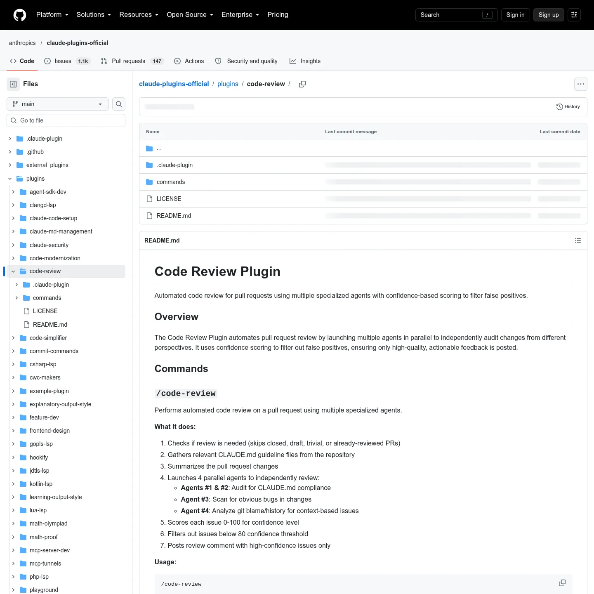Expand the Platform navigation menu
The height and width of the screenshot is (594, 594).
pyautogui.click(x=52, y=15)
